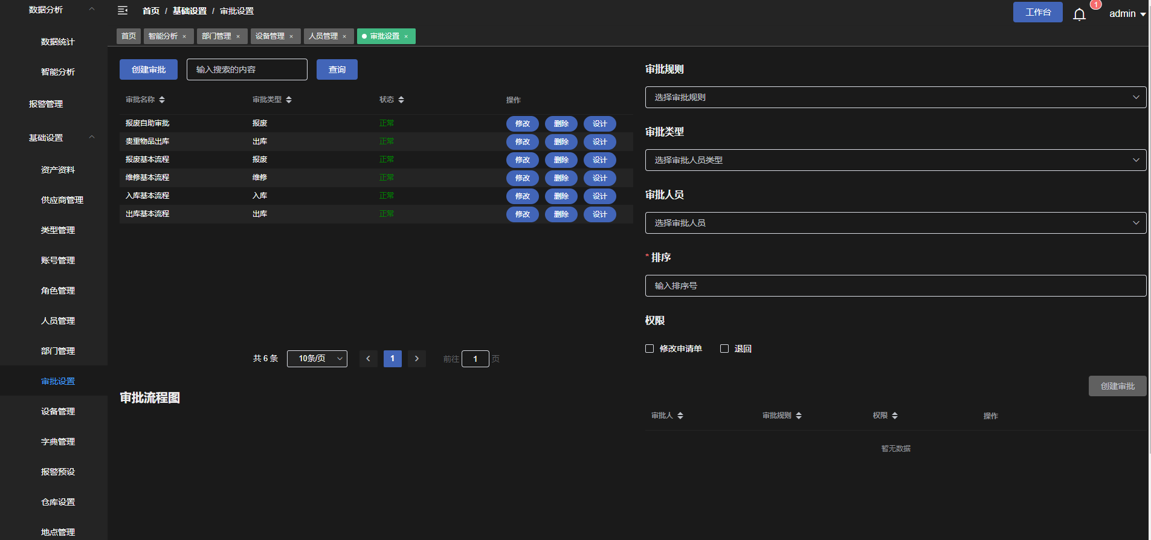The height and width of the screenshot is (540, 1151).
Task: Select the 审批设置 tab
Action: (x=385, y=36)
